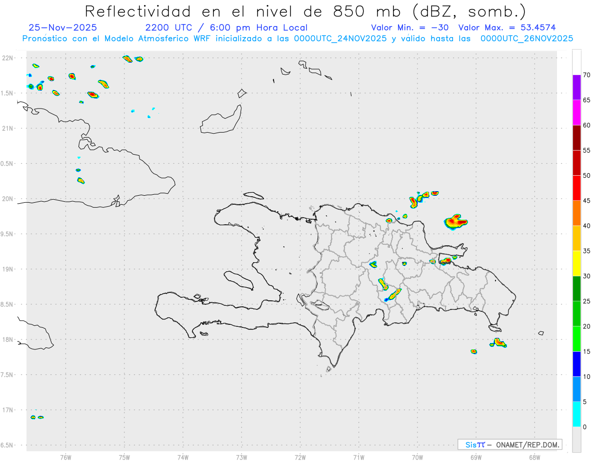
Task: Click the colorbar label '70'
Action: point(586,75)
